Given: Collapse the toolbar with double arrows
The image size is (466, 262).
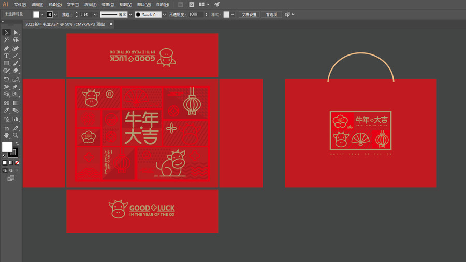Looking at the screenshot, I should [3, 22].
